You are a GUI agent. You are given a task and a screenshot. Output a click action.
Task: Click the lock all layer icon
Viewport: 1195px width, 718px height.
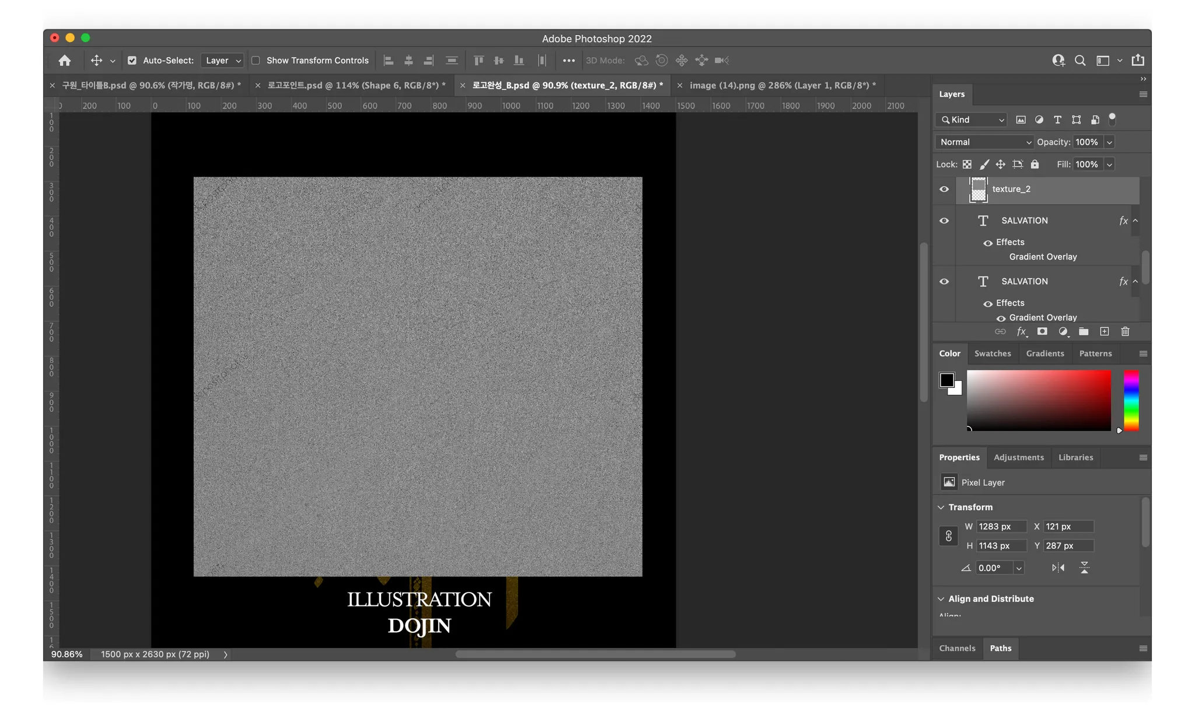pos(1035,164)
